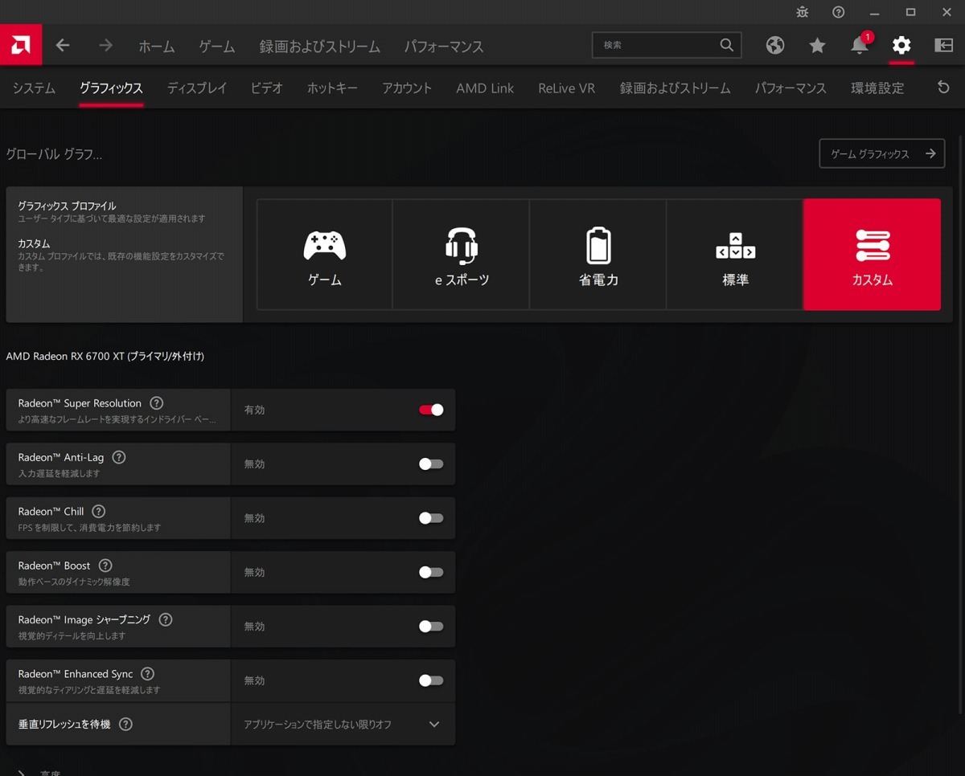Open the ホーム top menu
Image resolution: width=965 pixels, height=776 pixels.
[156, 46]
